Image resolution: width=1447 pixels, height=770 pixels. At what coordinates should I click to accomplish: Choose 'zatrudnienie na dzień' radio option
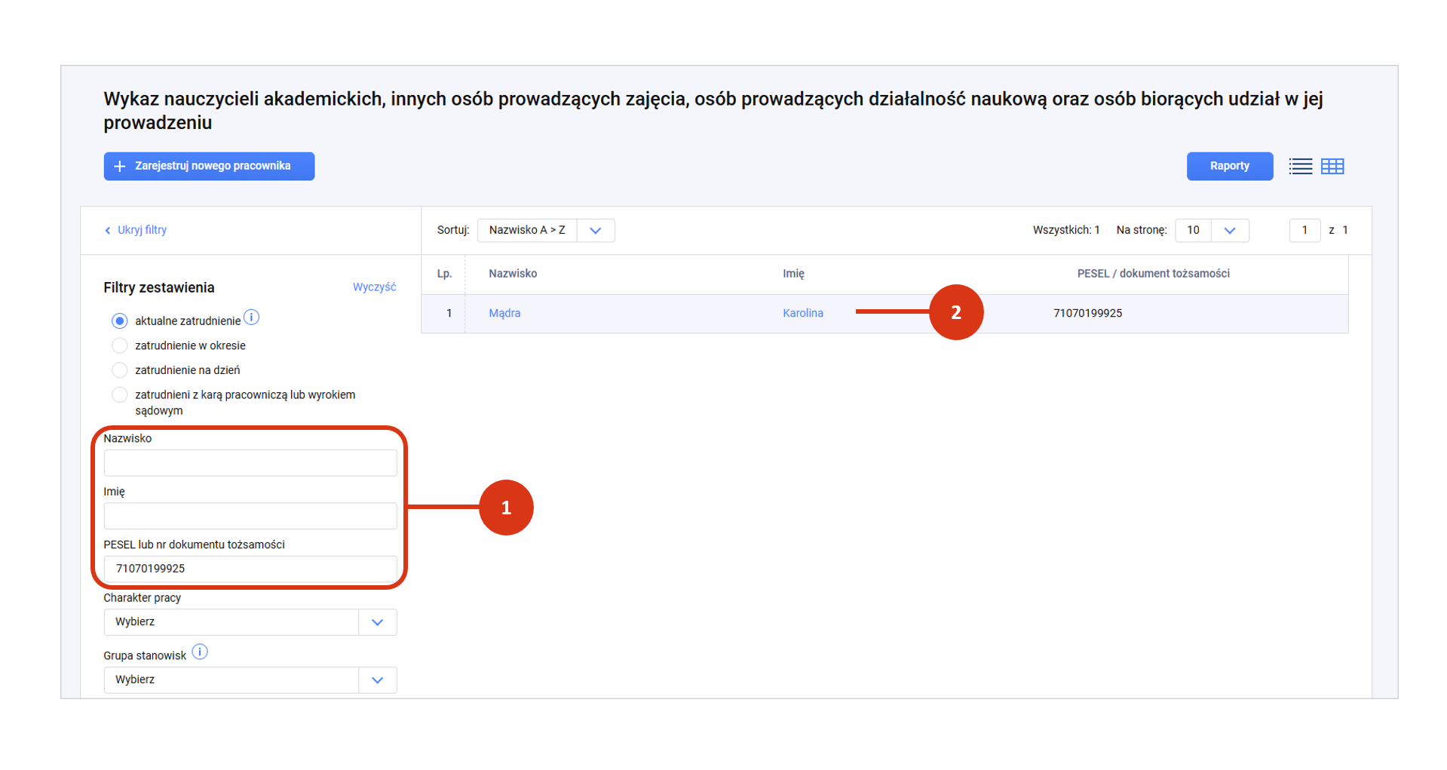pos(119,370)
